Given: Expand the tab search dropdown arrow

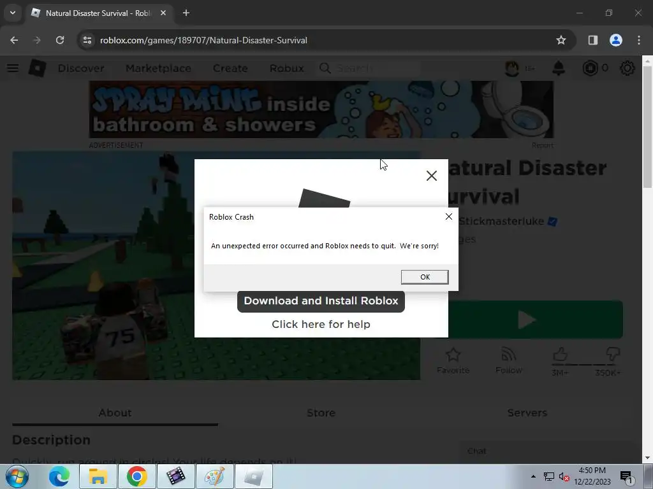Looking at the screenshot, I should click(13, 13).
